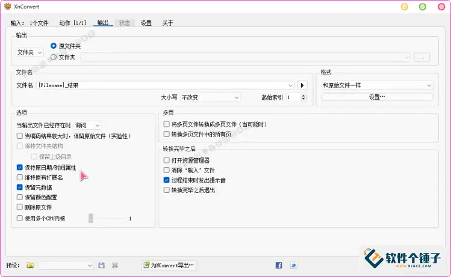Disable 保持原日期/时间属性 checkbox
This screenshot has height=277, width=451.
(x=20, y=168)
